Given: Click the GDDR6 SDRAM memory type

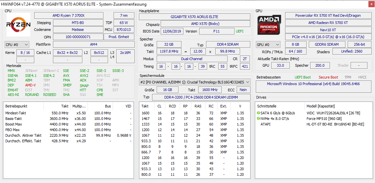Looking at the screenshot, I should coord(327,45).
